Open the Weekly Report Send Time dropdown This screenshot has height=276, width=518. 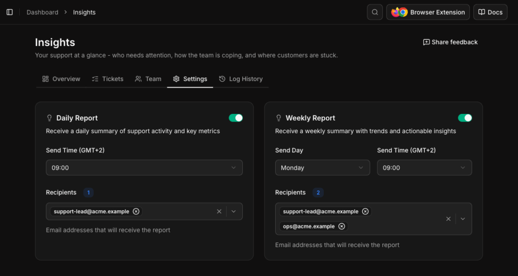[x=424, y=168]
